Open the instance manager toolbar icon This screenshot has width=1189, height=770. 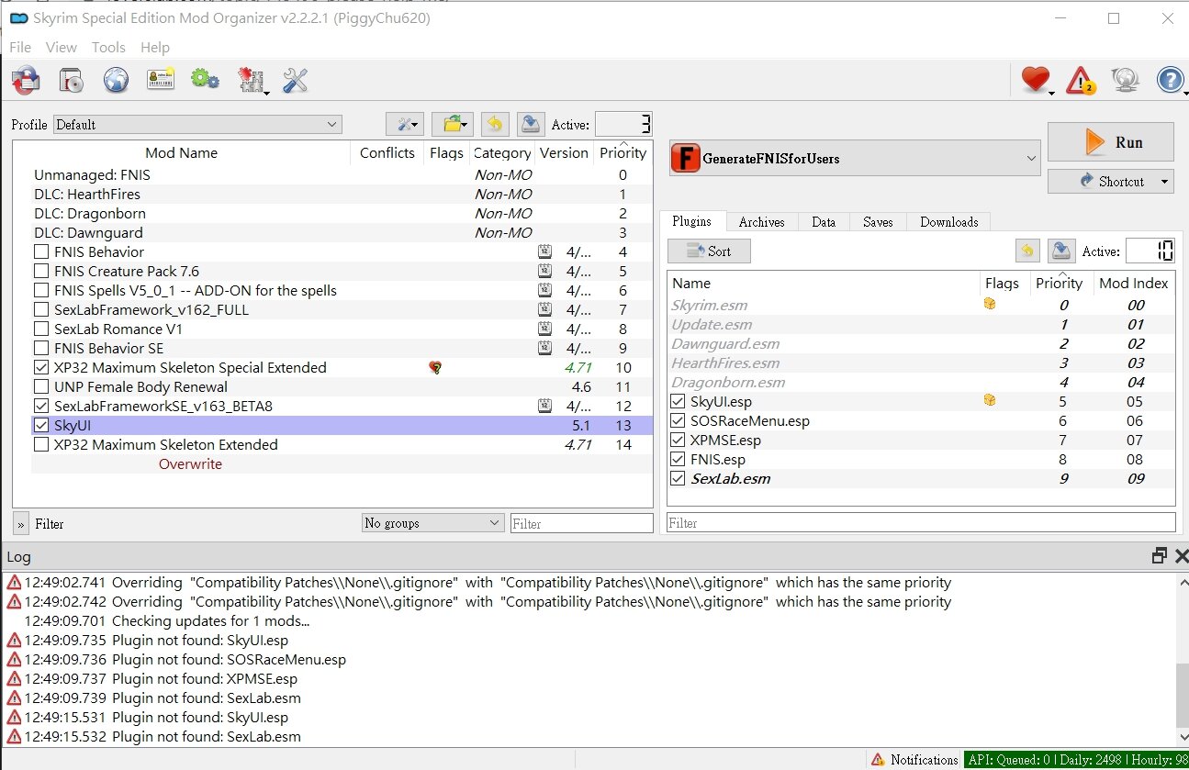click(26, 81)
